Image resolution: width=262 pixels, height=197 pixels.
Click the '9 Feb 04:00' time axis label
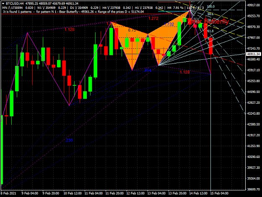(x=30, y=193)
